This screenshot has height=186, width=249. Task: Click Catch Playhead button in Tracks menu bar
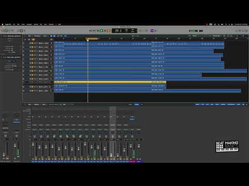click(65, 36)
